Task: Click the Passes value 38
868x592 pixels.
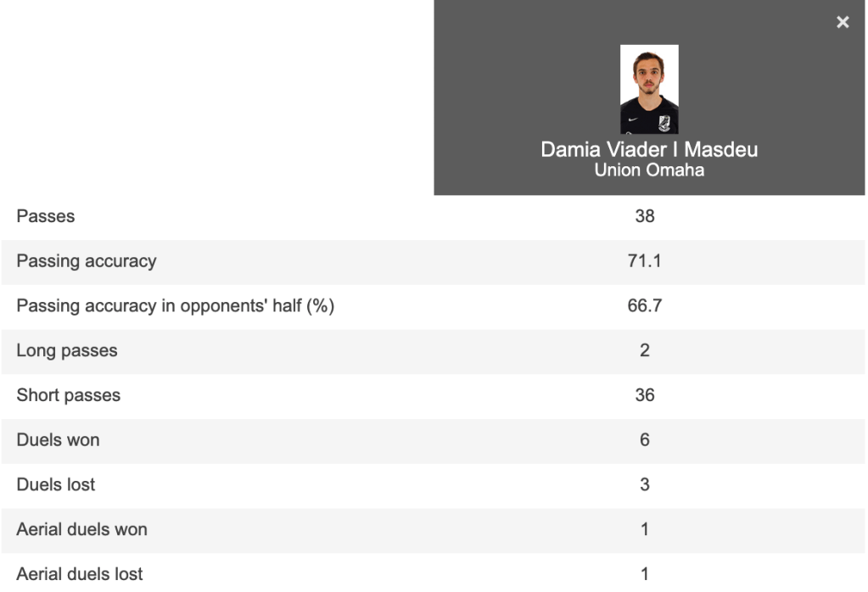Action: [x=645, y=216]
